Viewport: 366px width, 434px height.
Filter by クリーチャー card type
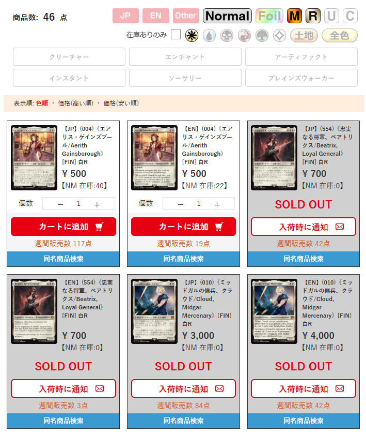coord(69,57)
